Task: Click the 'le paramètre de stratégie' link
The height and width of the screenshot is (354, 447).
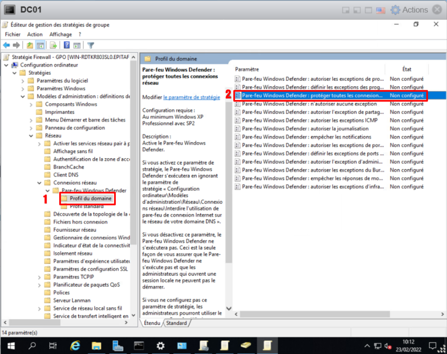Action: (192, 97)
